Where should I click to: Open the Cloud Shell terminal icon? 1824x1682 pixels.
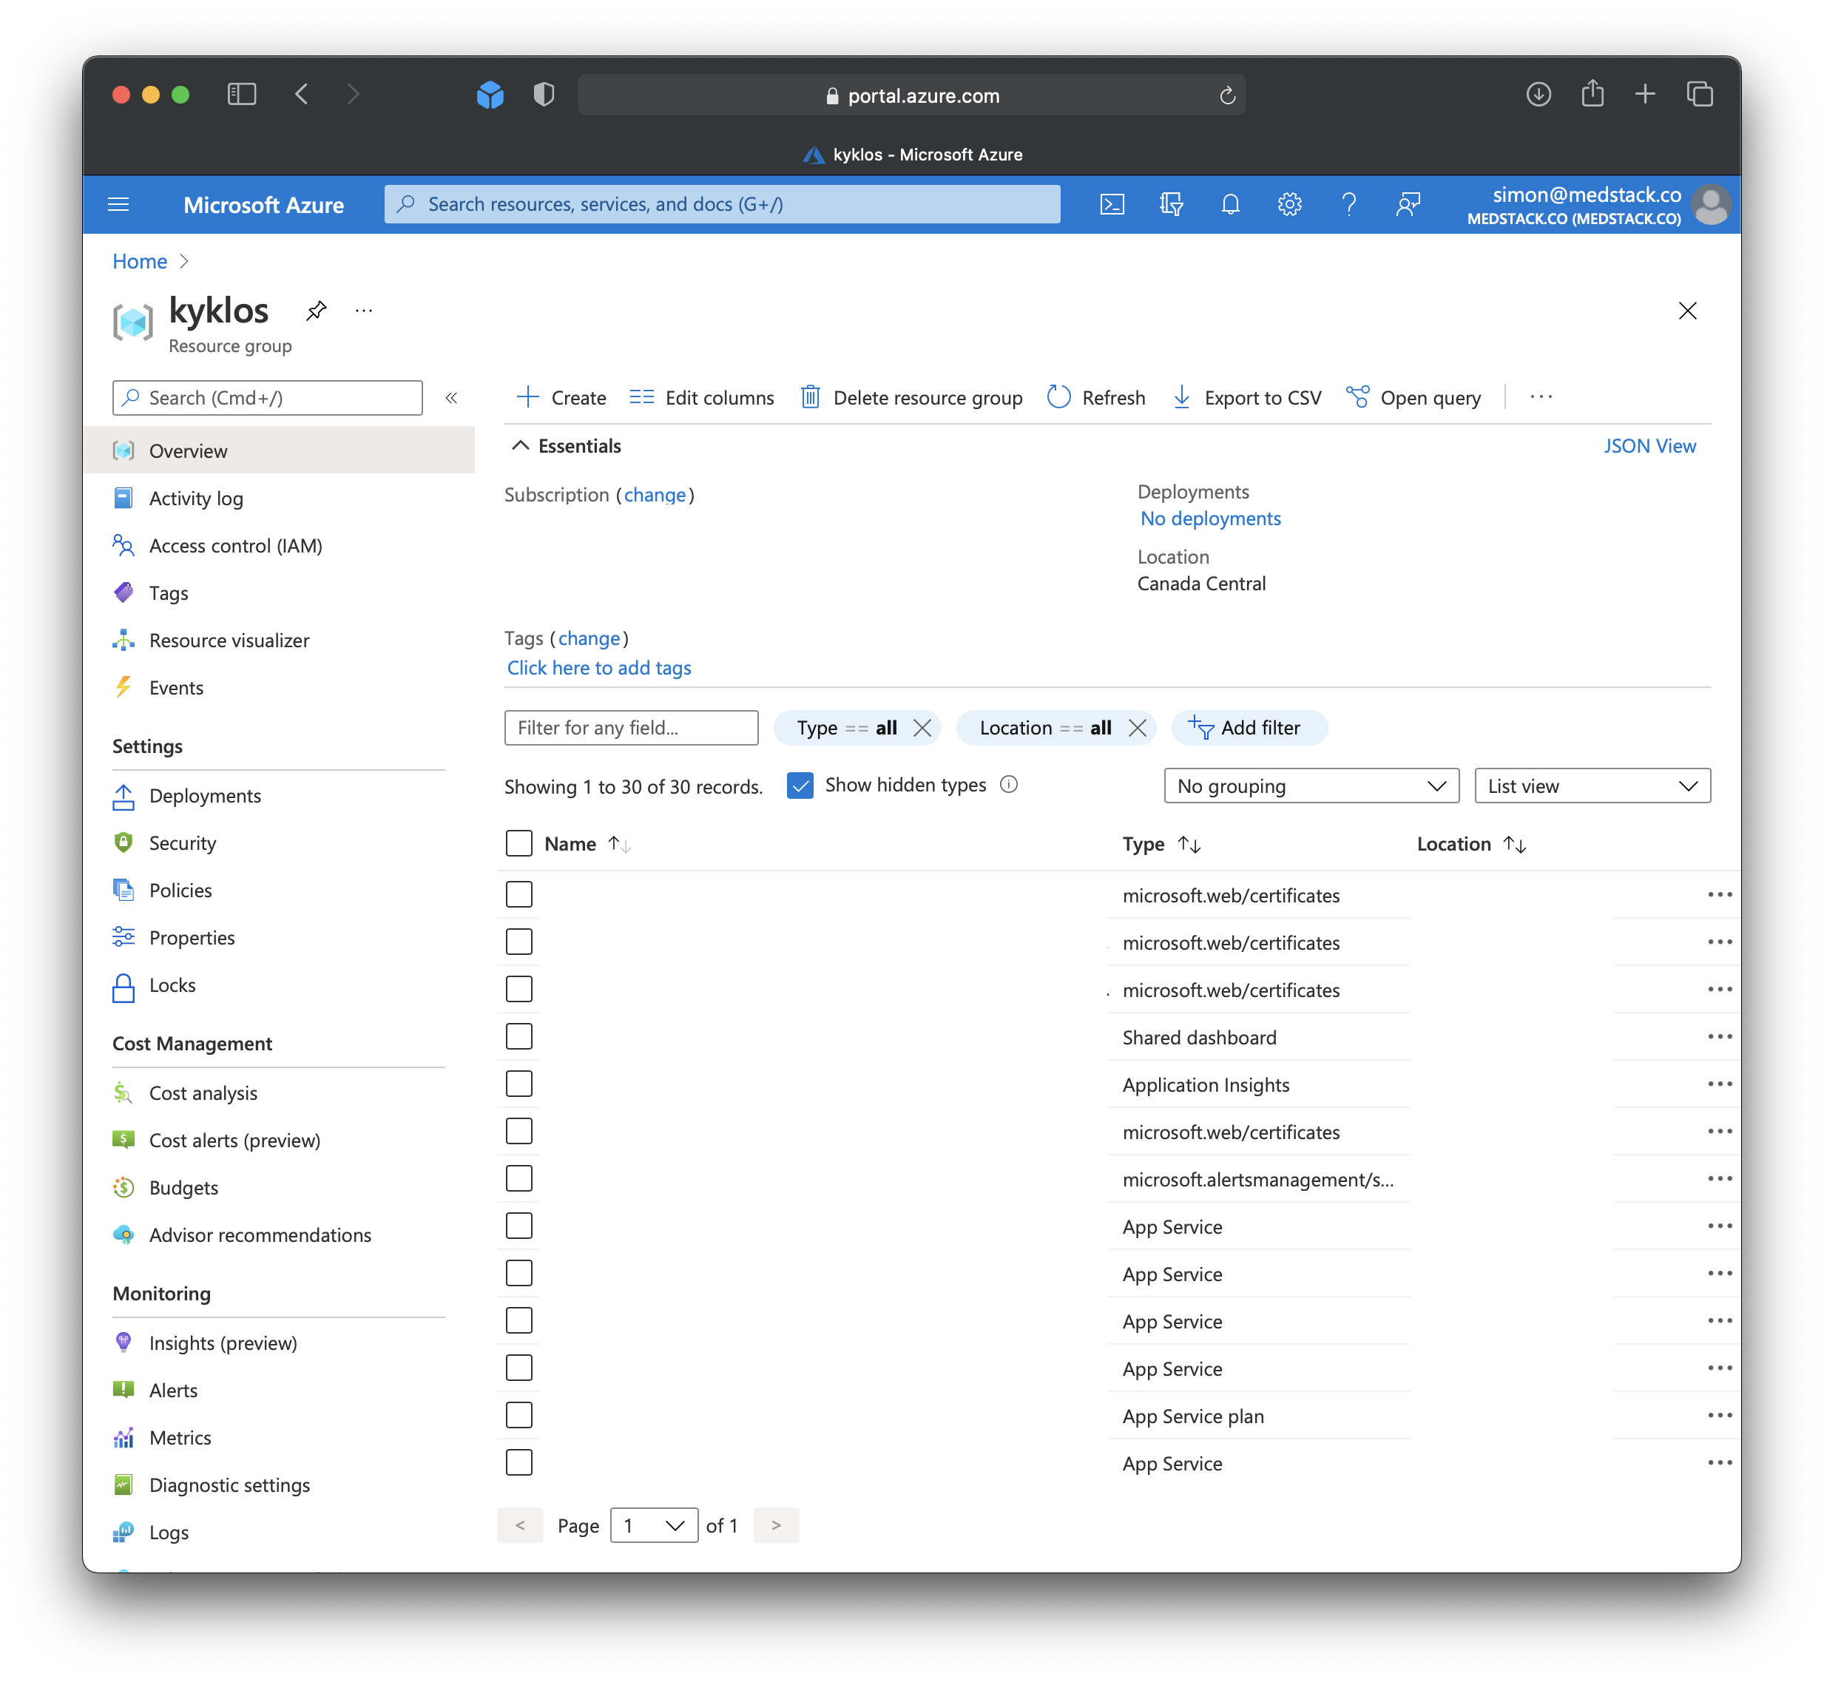(x=1111, y=204)
